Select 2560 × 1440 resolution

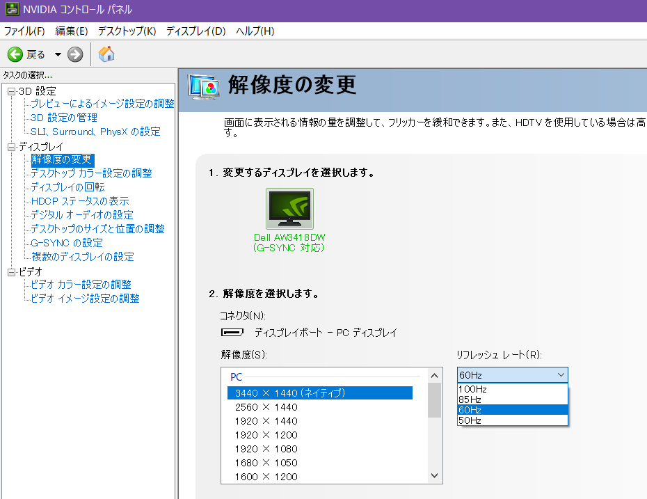266,407
